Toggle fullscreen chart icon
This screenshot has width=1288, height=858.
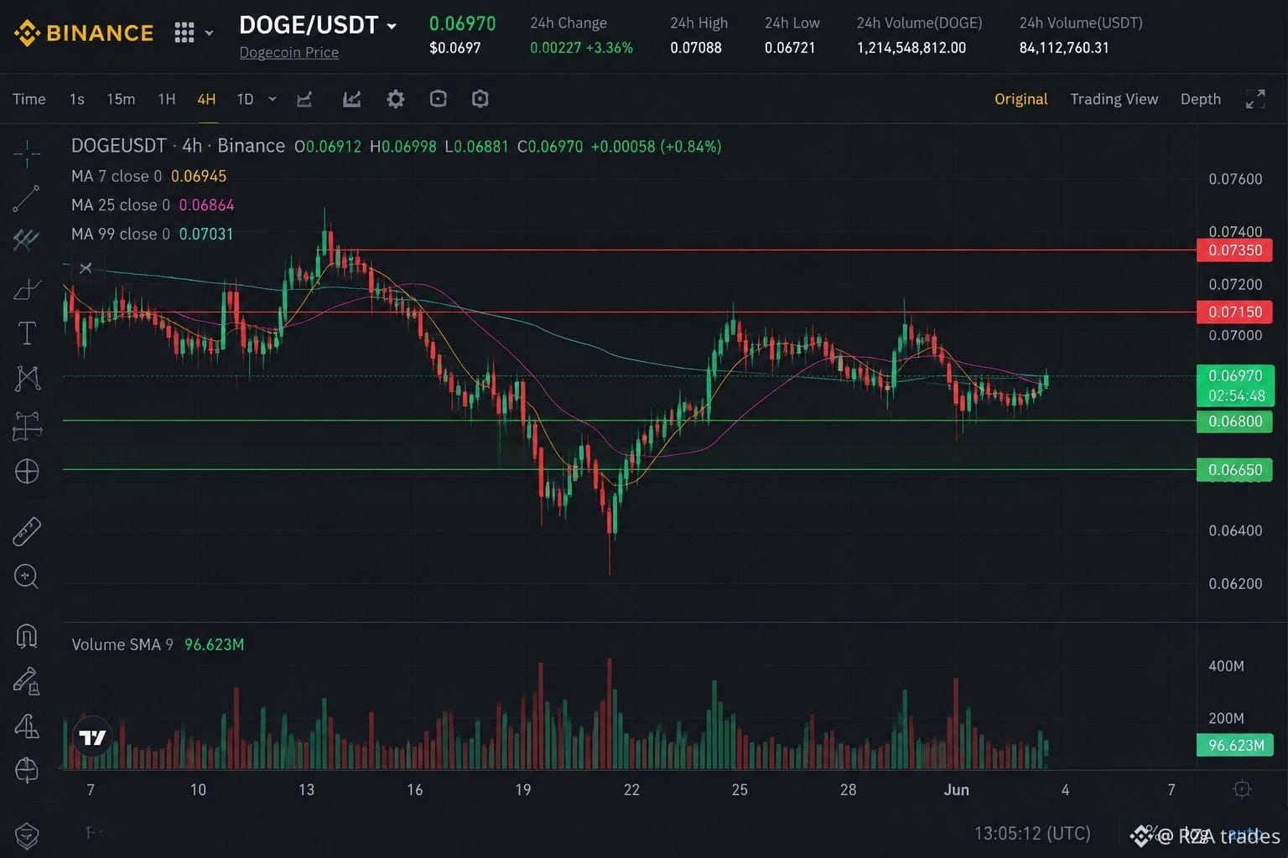click(1255, 99)
